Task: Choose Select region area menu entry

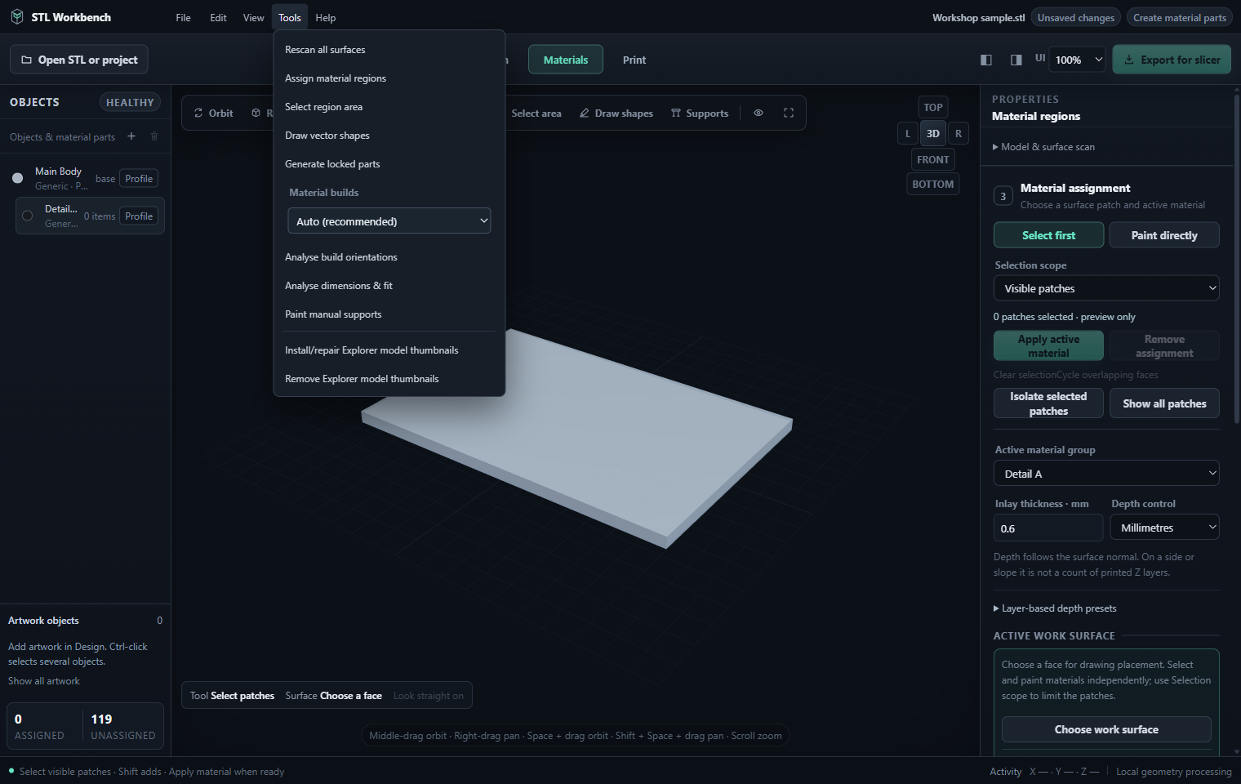Action: pyautogui.click(x=389, y=107)
